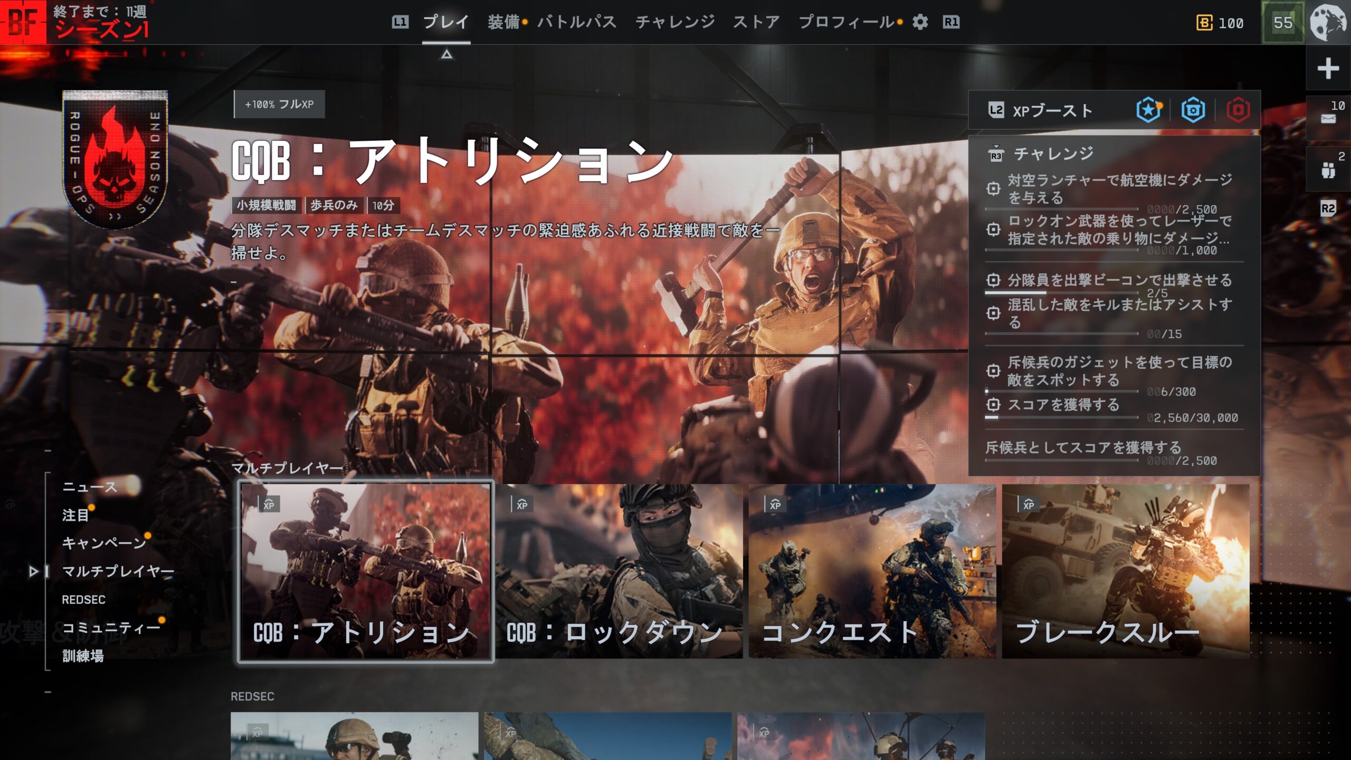The width and height of the screenshot is (1351, 760).
Task: Open the Rogue Ops Season One badge
Action: 115,159
